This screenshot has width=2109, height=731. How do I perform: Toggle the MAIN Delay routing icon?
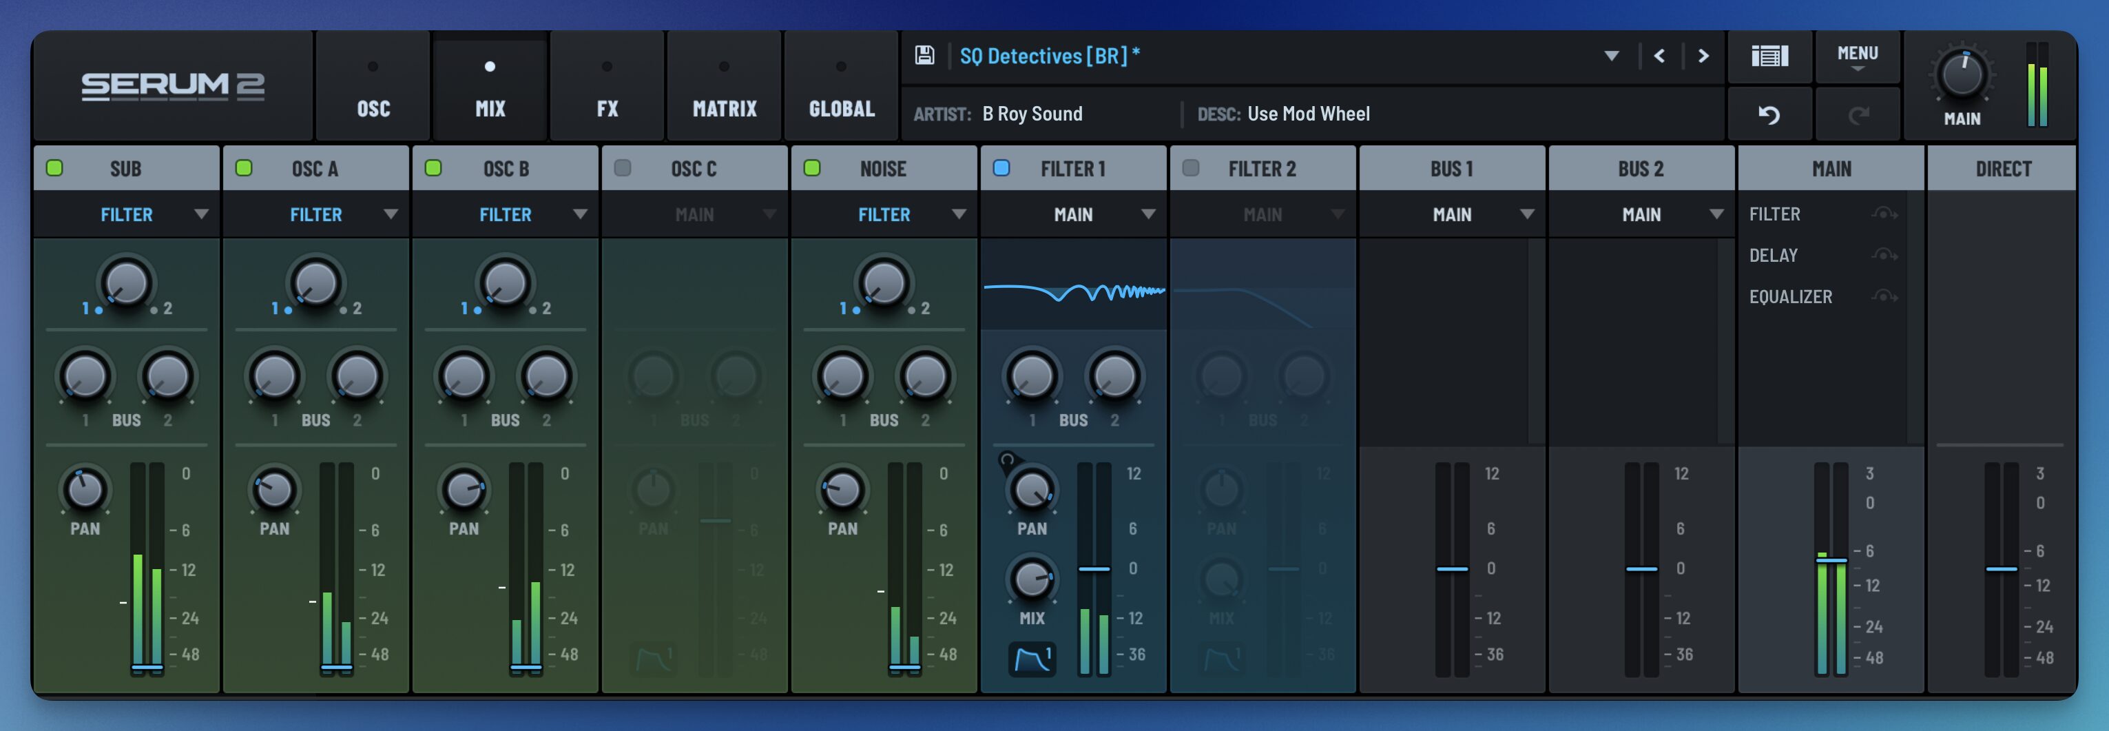1884,256
